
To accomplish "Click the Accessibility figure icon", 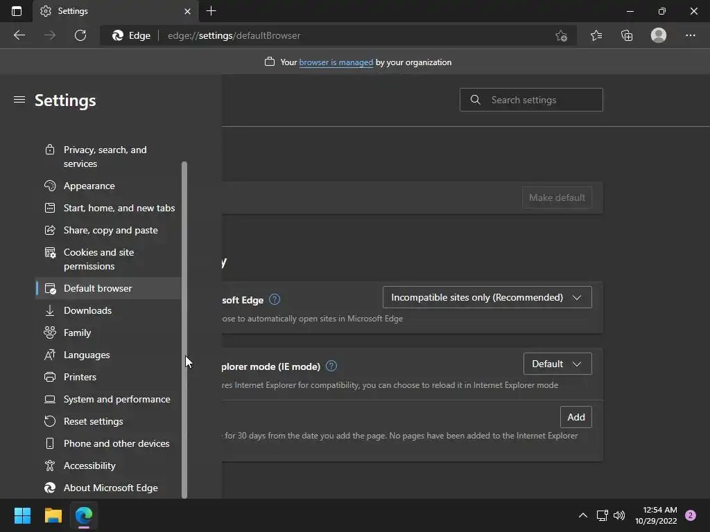I will click(50, 465).
